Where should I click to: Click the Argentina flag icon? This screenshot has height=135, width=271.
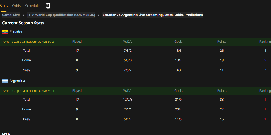click(5, 81)
